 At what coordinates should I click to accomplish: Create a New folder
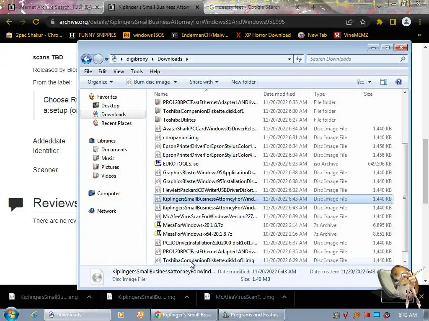243,82
